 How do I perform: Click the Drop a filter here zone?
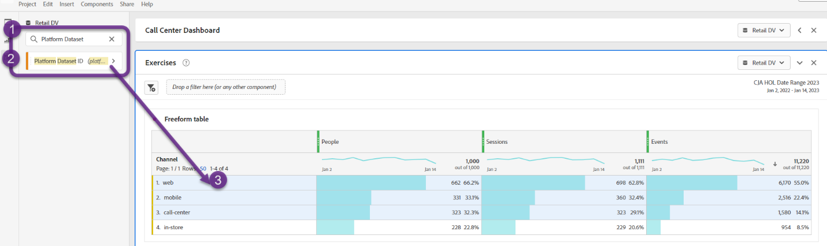pos(225,87)
